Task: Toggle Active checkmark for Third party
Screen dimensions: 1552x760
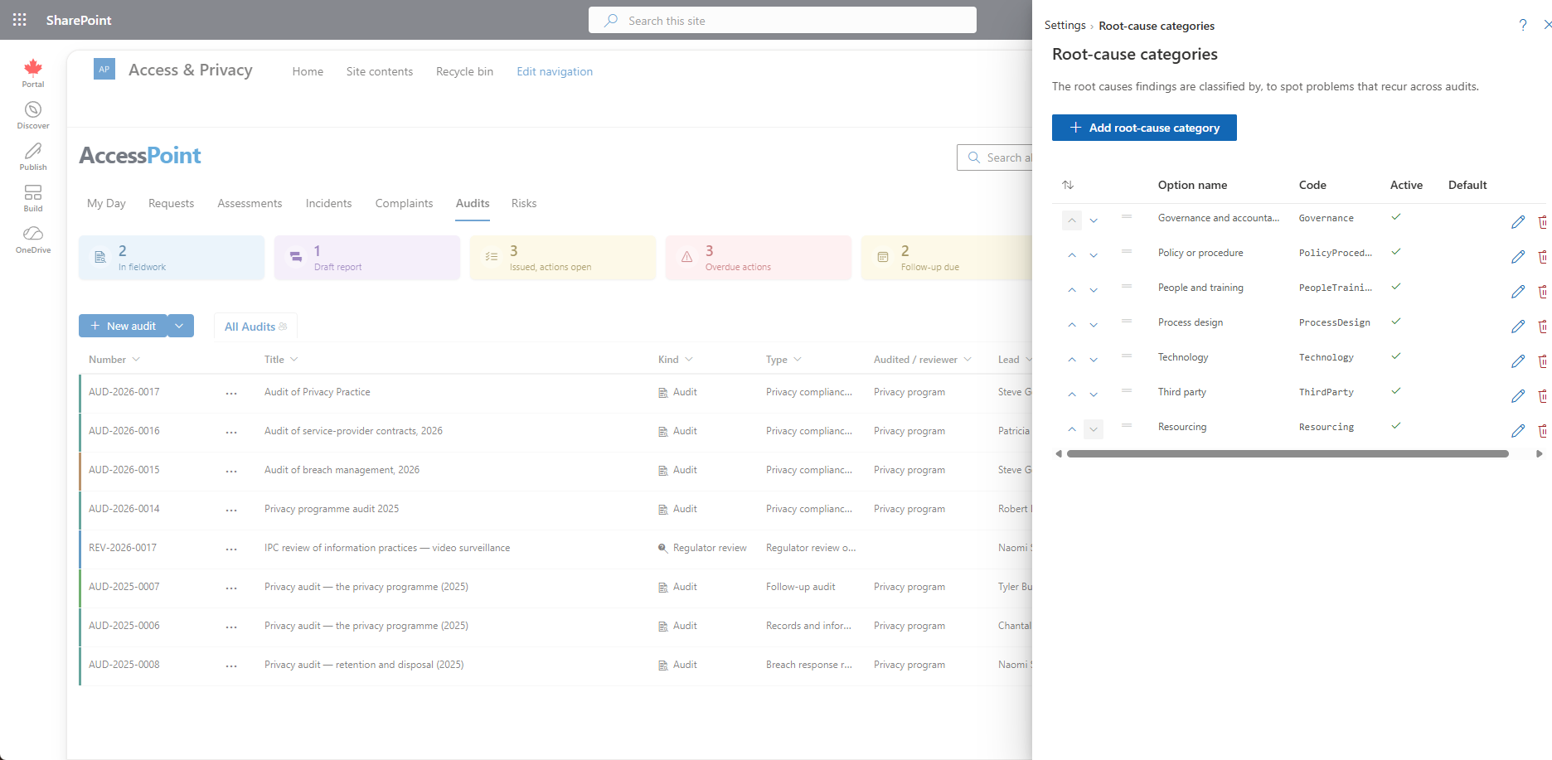Action: (1396, 391)
